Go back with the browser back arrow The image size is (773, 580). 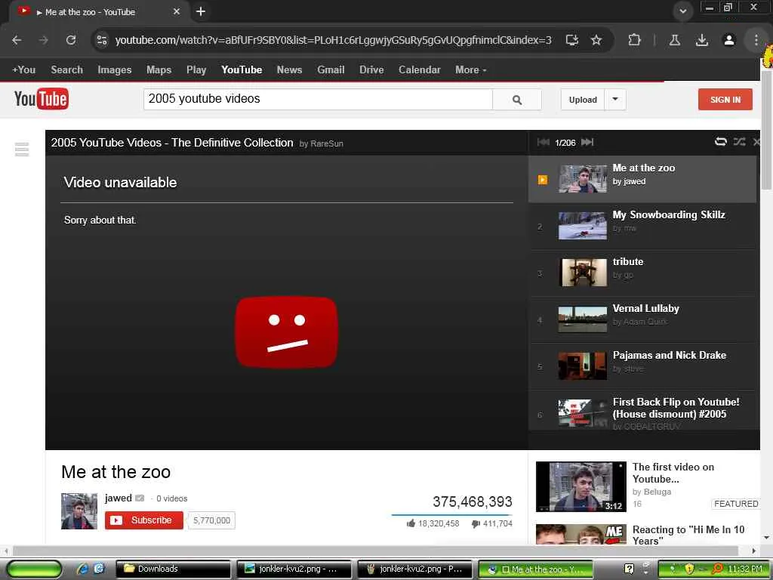[x=17, y=40]
